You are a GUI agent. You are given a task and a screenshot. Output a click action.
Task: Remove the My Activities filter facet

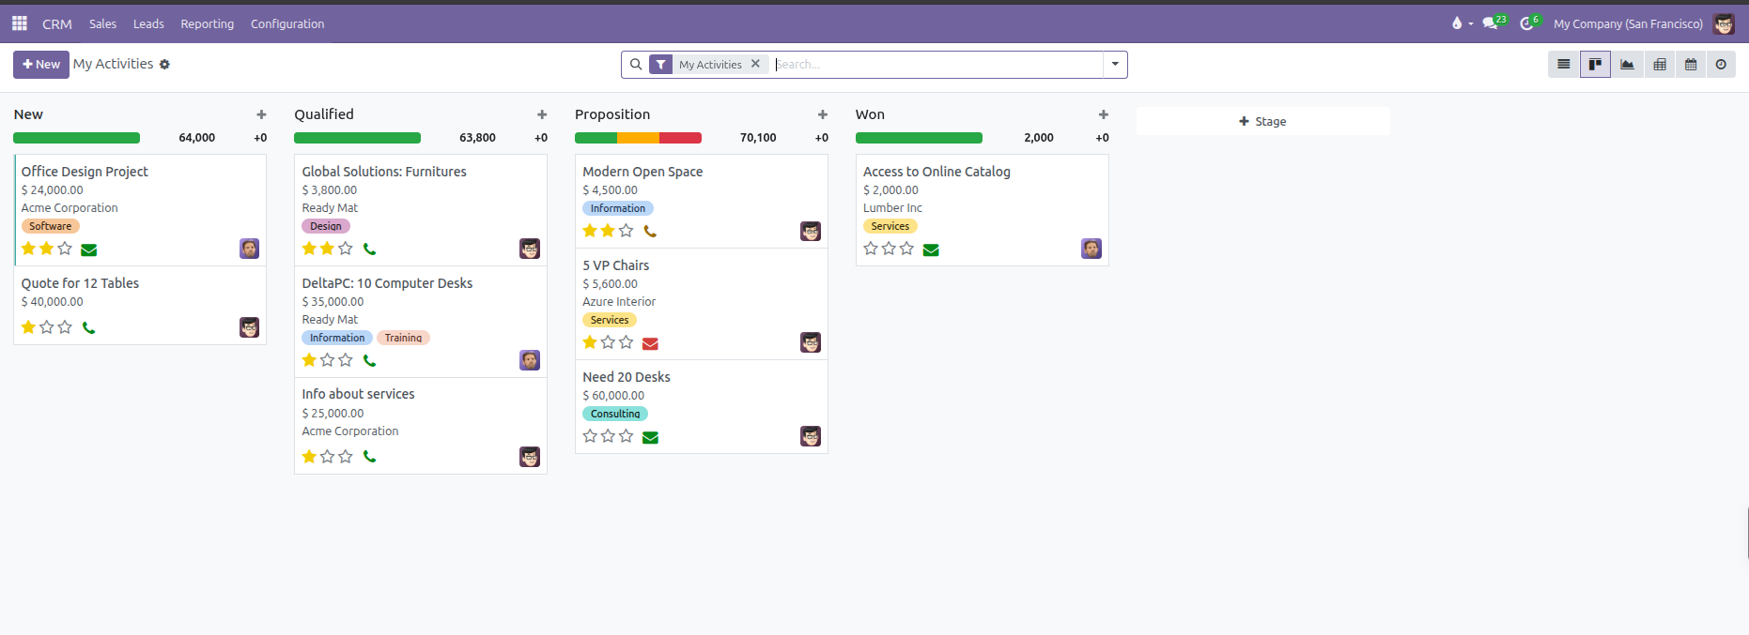755,64
